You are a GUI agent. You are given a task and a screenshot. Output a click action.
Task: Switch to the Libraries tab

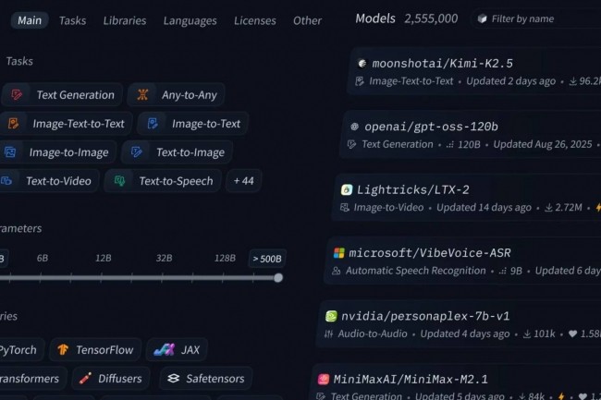125,20
